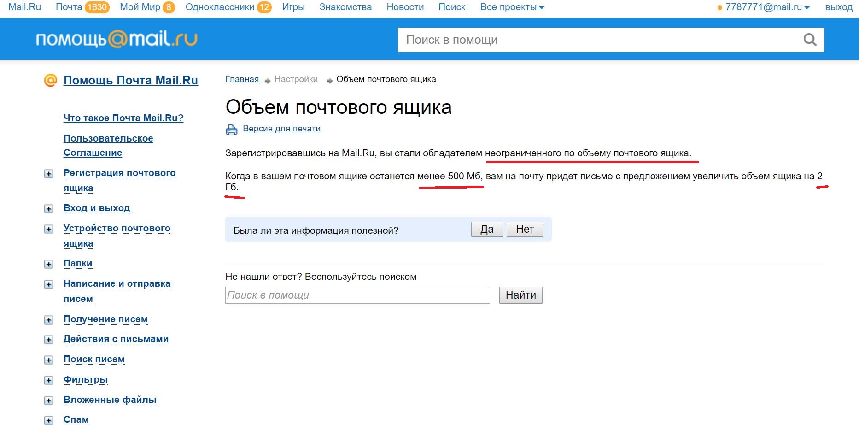Open the Пользовательское Соглашение link
The image size is (859, 425).
pos(108,145)
